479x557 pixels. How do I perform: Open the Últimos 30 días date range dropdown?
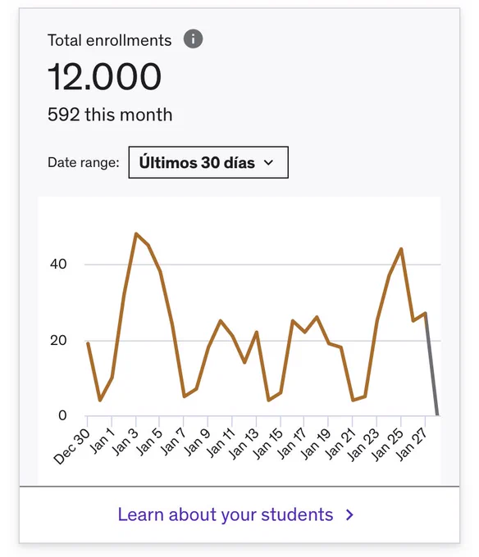pos(208,162)
